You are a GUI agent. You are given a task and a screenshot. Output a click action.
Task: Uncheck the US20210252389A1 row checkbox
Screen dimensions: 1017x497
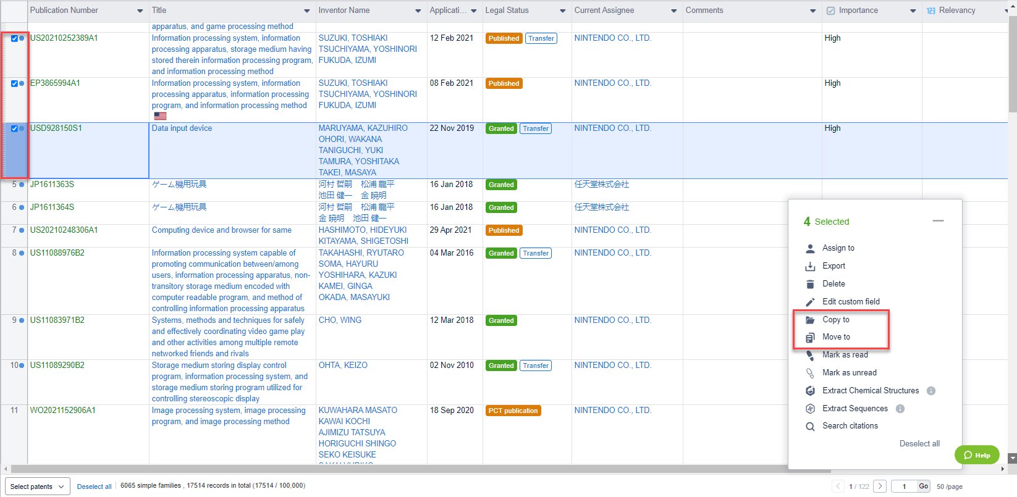[x=14, y=38]
